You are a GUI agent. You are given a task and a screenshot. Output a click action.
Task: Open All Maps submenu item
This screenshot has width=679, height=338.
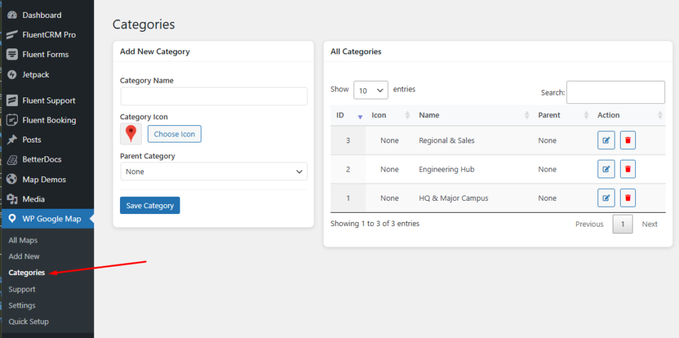(23, 240)
